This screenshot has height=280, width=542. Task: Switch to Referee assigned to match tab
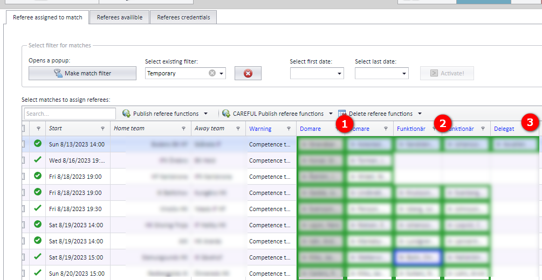[x=47, y=17]
